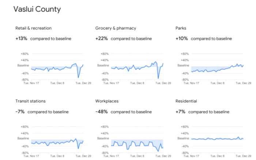This screenshot has width=256, height=160.
Task: Click Tue, Nov 17 under Retail chart
Action: click(31, 83)
